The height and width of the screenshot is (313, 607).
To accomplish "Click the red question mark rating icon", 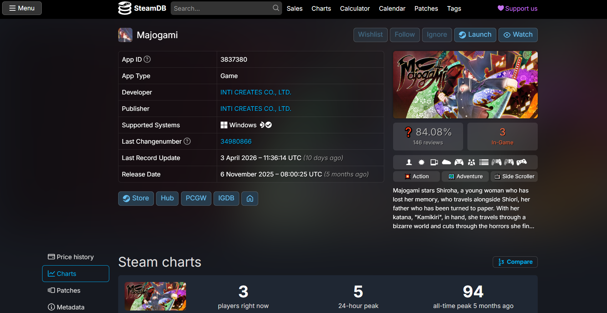I will tap(408, 132).
